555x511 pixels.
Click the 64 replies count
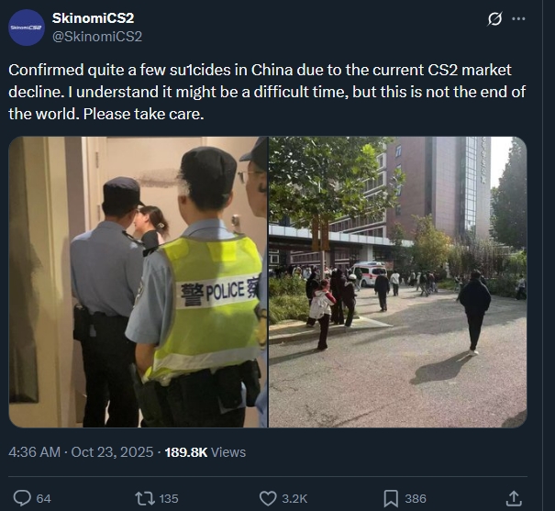click(43, 498)
